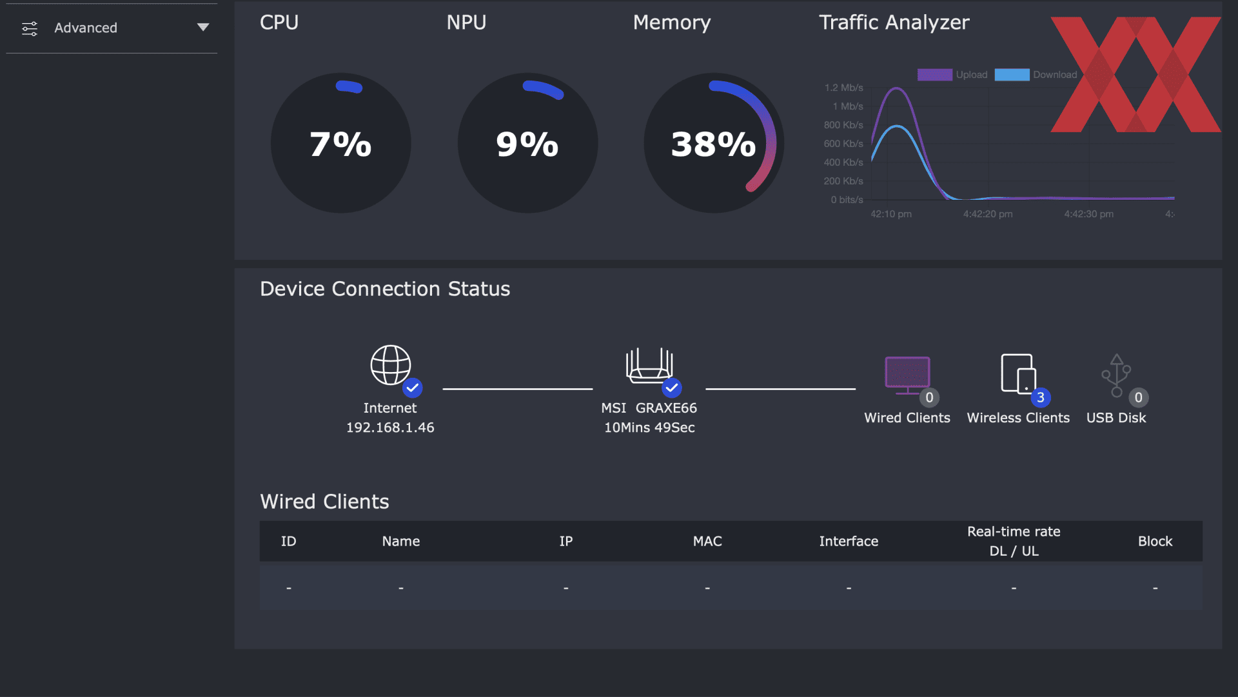Click the CPU 7% usage gauge
The image size is (1238, 697).
pos(340,143)
